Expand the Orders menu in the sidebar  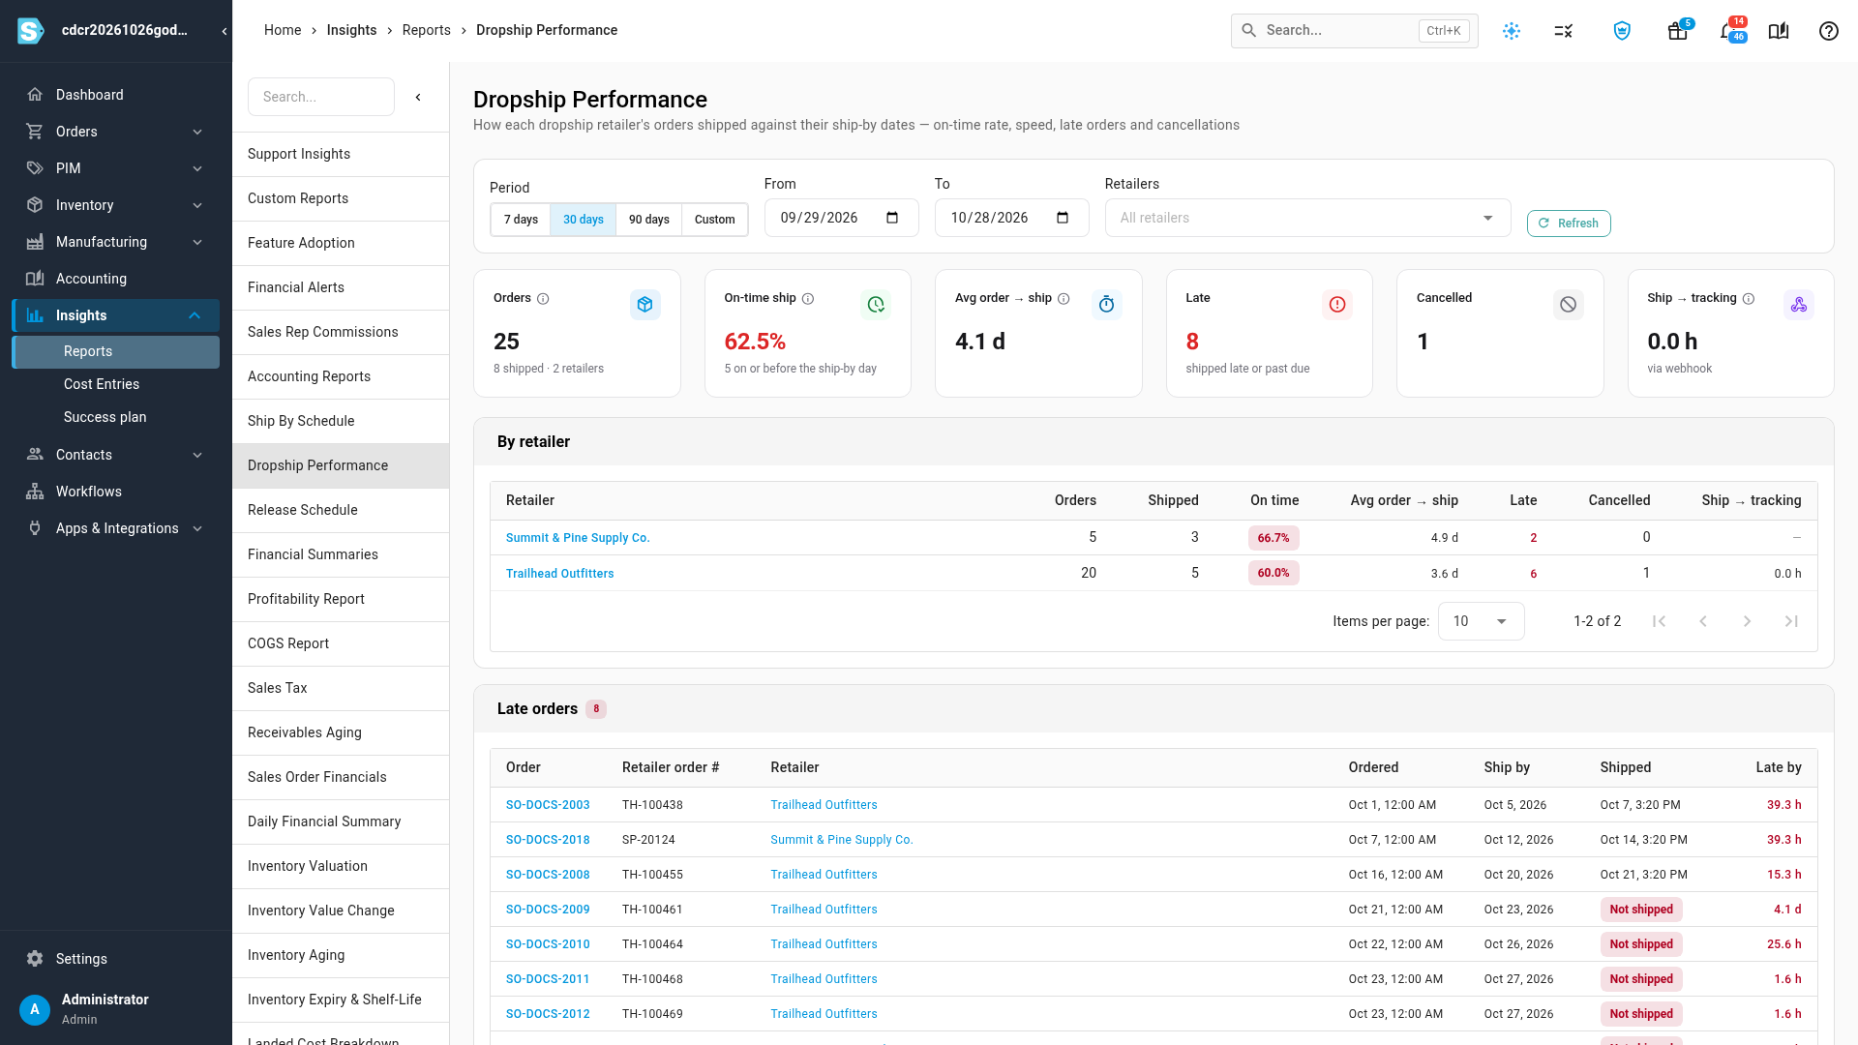116,132
